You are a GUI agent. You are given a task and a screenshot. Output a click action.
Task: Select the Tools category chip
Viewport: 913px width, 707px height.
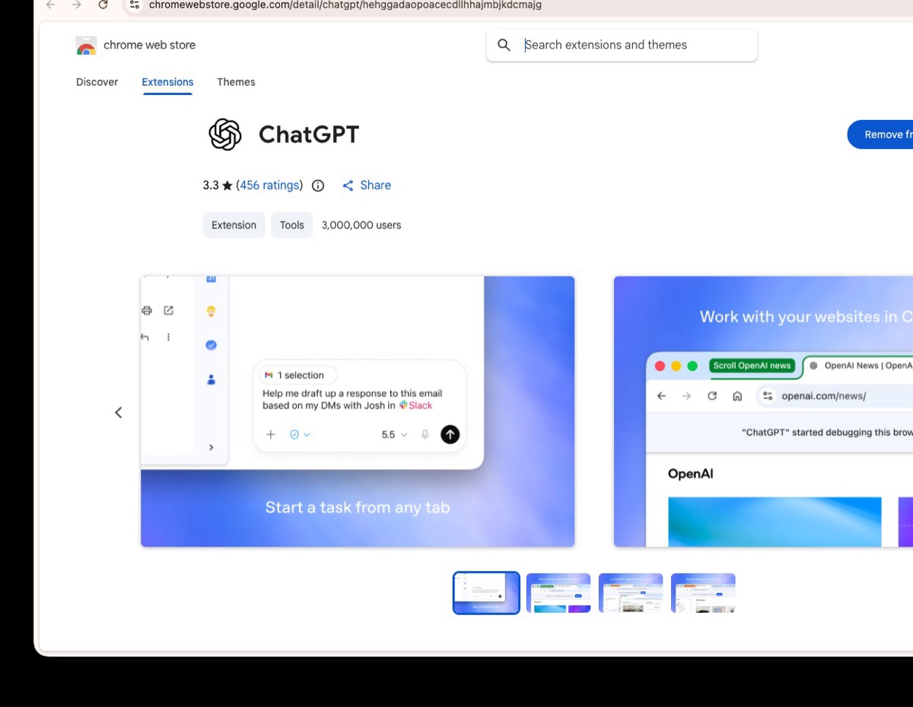pyautogui.click(x=291, y=225)
